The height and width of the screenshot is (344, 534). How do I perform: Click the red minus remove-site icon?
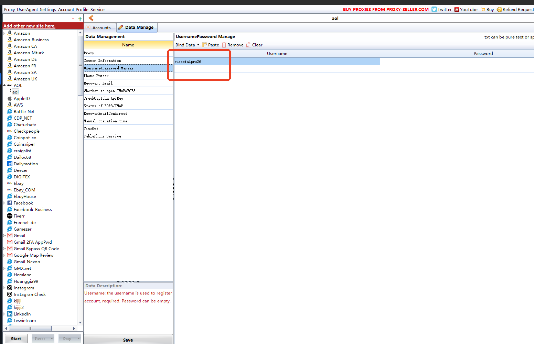tap(73, 19)
